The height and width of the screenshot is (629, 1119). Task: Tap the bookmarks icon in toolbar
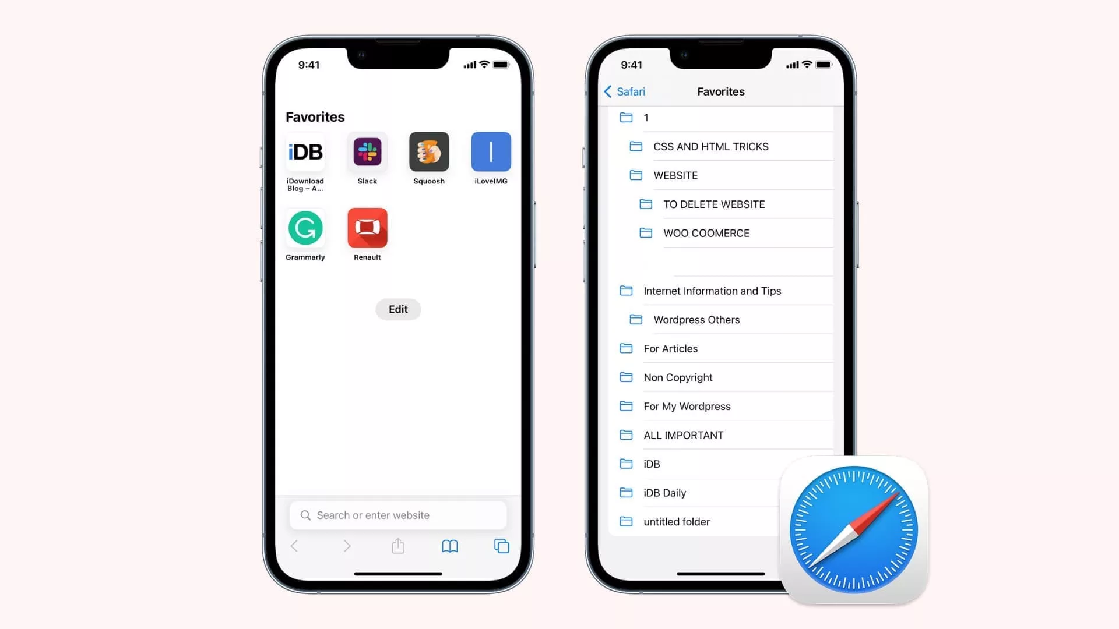point(449,546)
